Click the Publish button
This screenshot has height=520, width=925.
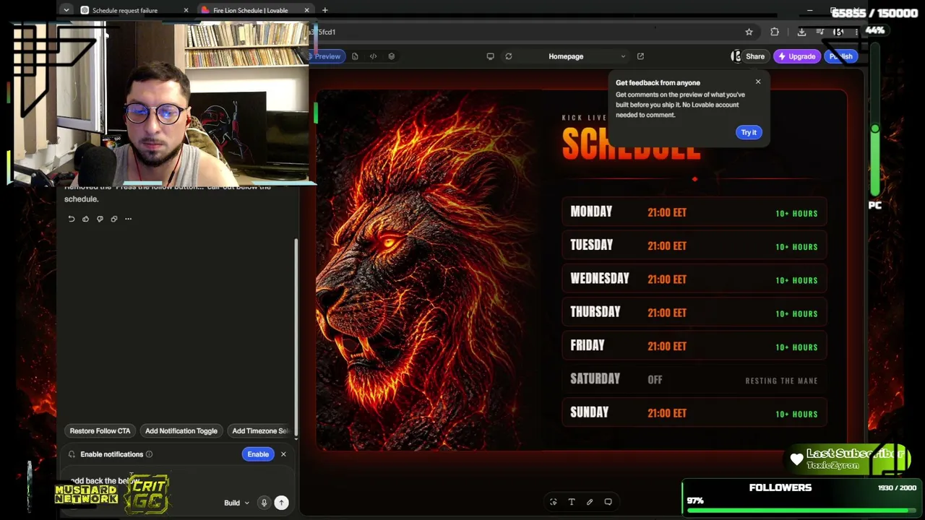(x=840, y=56)
